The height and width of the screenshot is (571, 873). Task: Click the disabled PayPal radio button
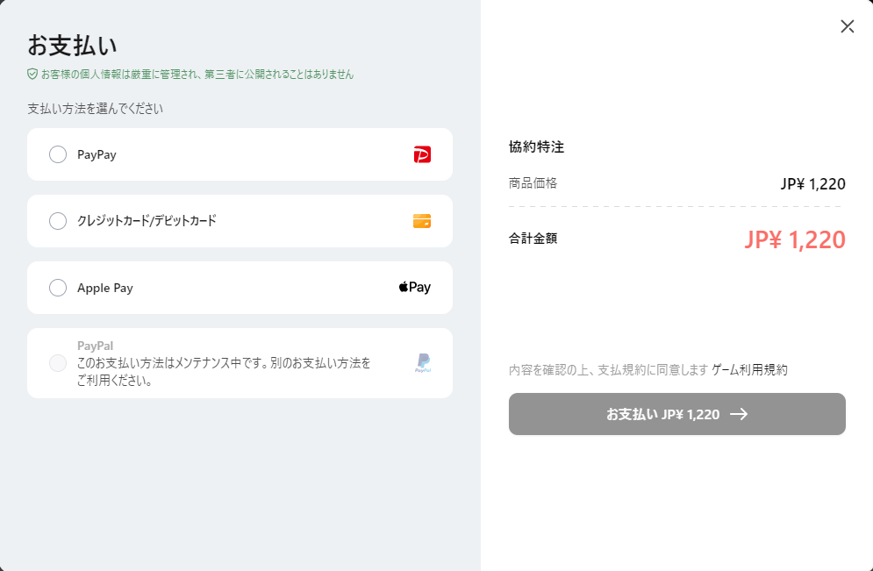[x=58, y=363]
